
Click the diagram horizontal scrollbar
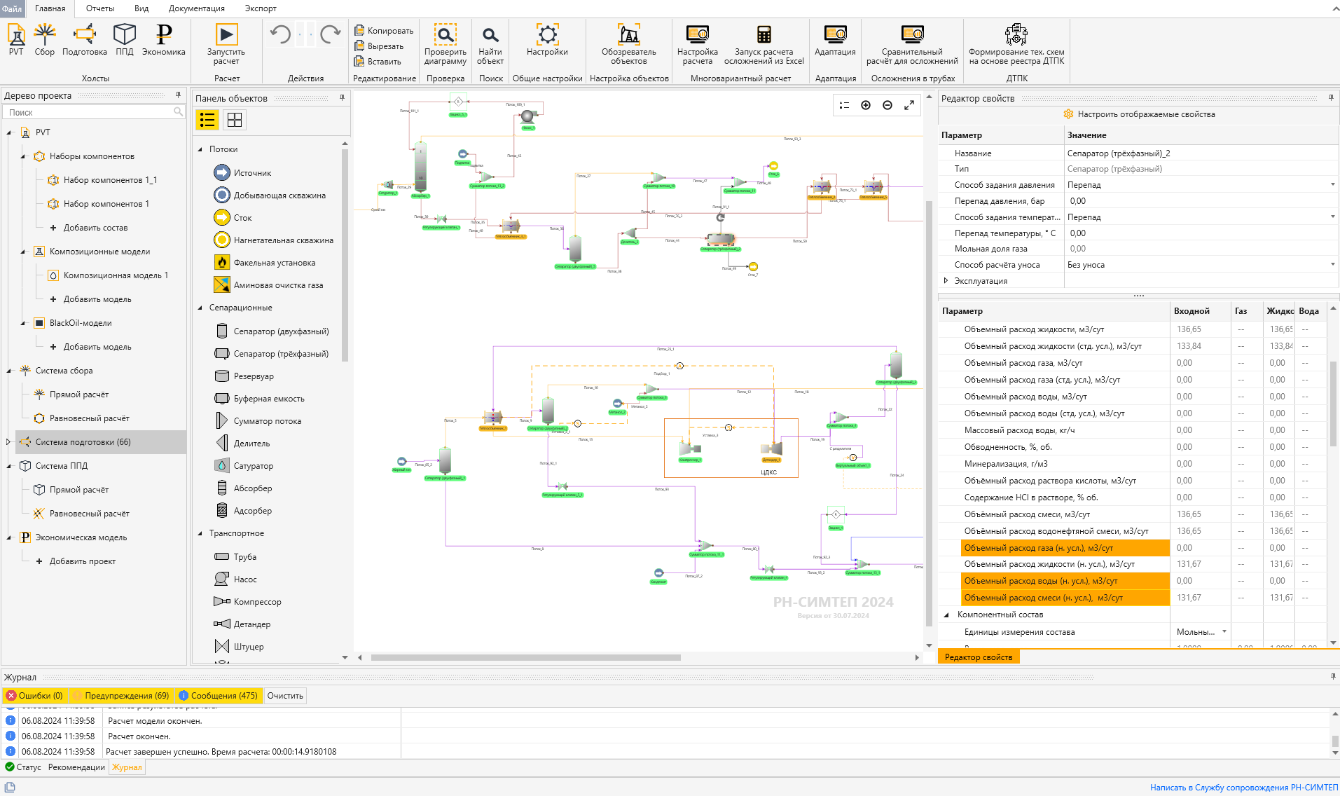(x=525, y=658)
